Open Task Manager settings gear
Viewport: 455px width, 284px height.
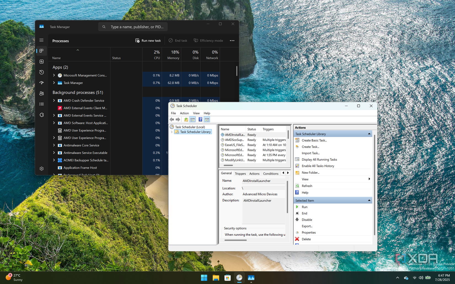(x=41, y=169)
